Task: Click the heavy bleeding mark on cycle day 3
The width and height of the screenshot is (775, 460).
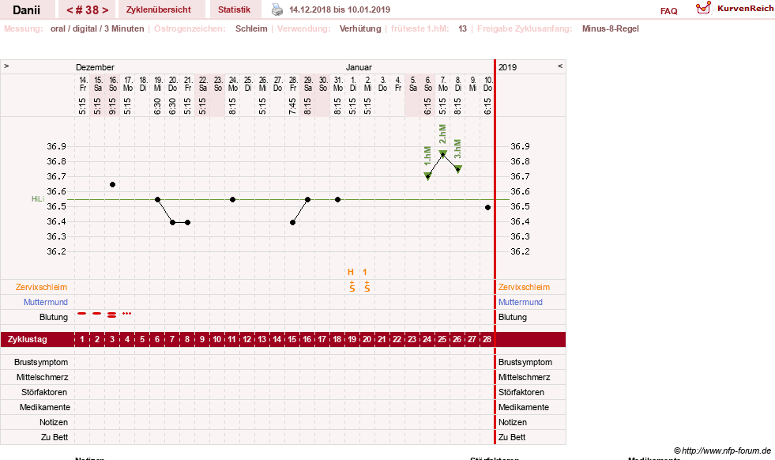Action: coord(111,315)
